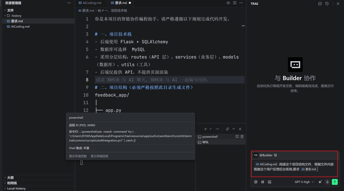Open the GPT-5-high model dropdown
The image size is (344, 191).
pyautogui.click(x=304, y=182)
